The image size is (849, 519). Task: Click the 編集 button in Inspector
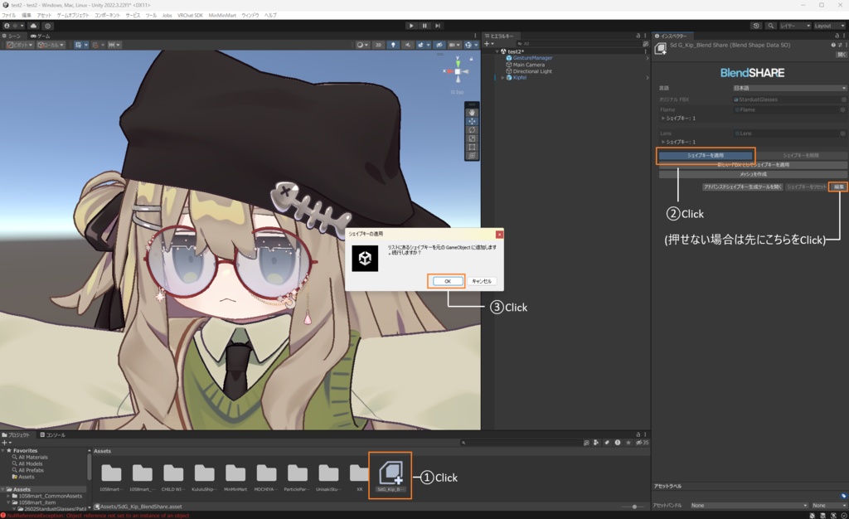point(838,187)
